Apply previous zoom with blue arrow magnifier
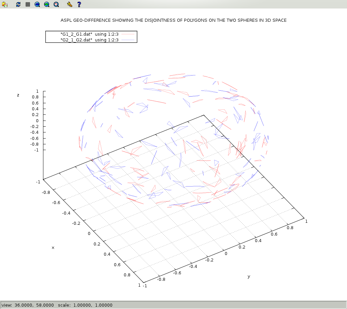This screenshot has height=309, width=347. coord(37,4)
